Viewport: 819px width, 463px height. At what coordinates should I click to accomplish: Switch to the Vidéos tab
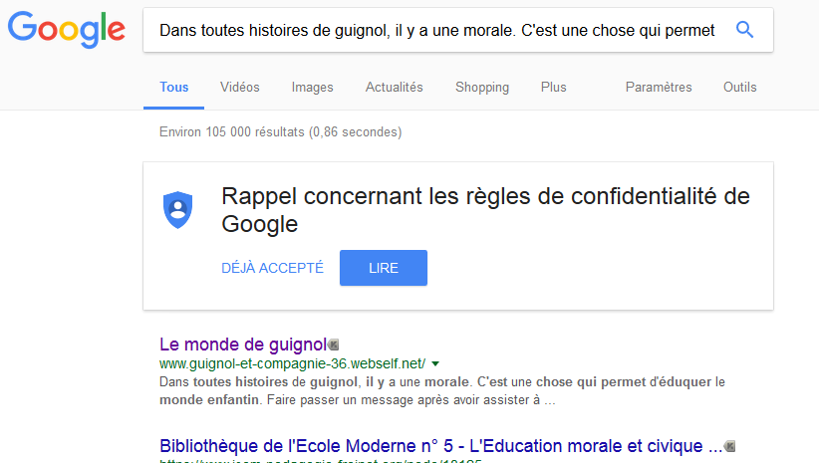240,88
